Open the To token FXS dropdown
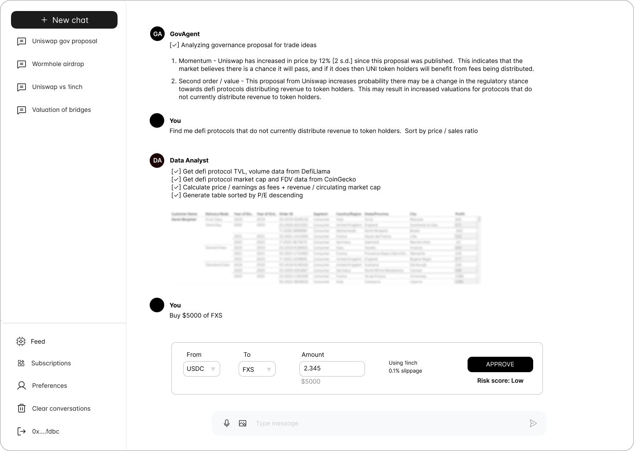 pos(257,369)
